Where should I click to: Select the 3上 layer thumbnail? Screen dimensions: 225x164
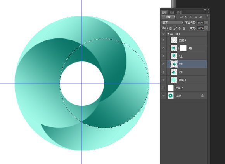(x=174, y=56)
